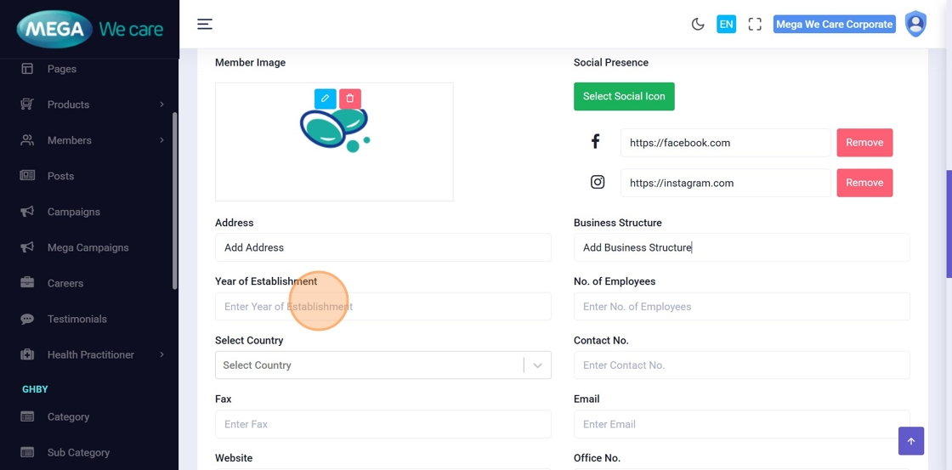Click the Select Social Icon button
The image size is (952, 470).
pos(624,97)
